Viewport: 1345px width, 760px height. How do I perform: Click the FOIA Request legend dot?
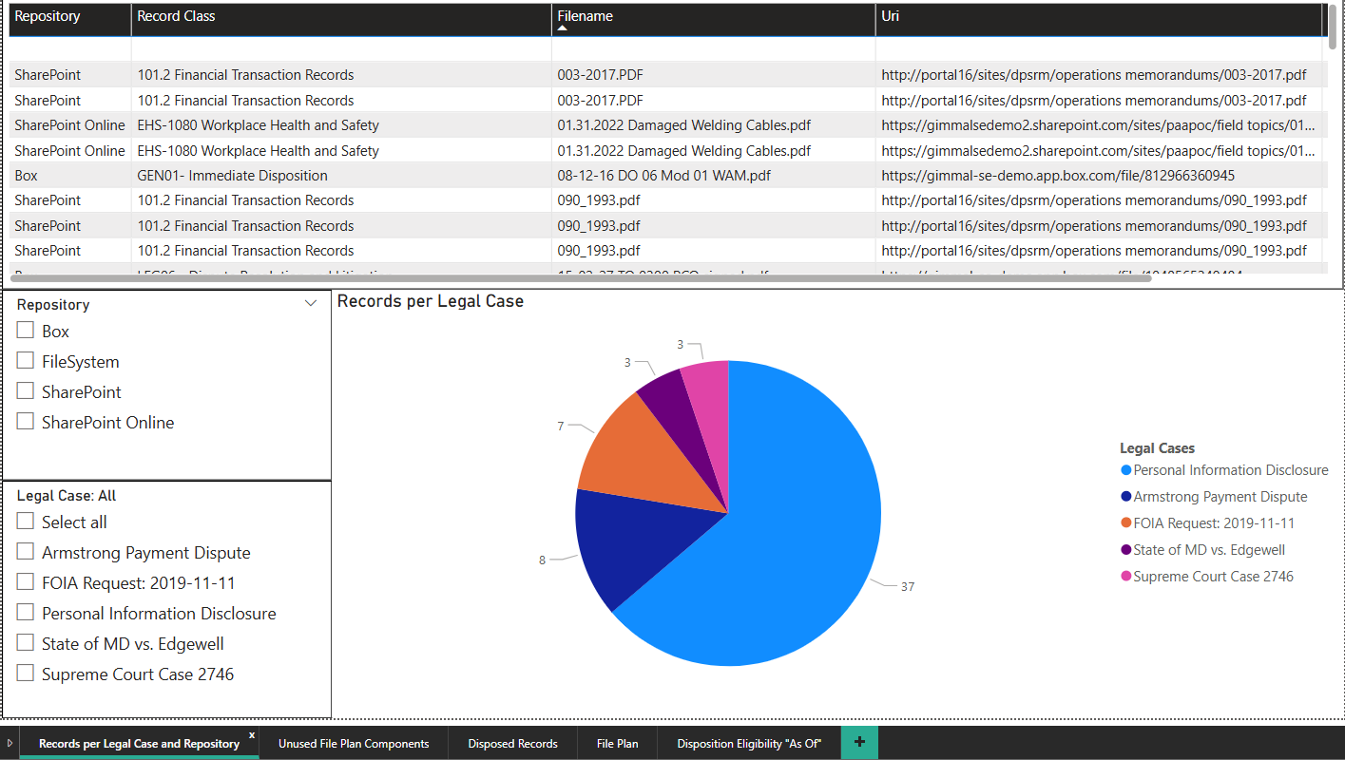coord(1126,523)
